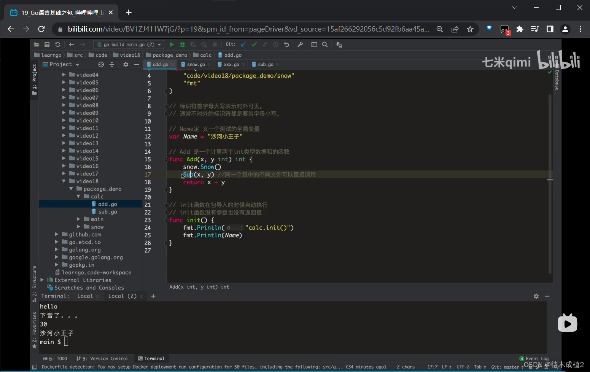The height and width of the screenshot is (372, 590).
Task: Click the Collapse All icon in Project panel
Action: [112, 64]
